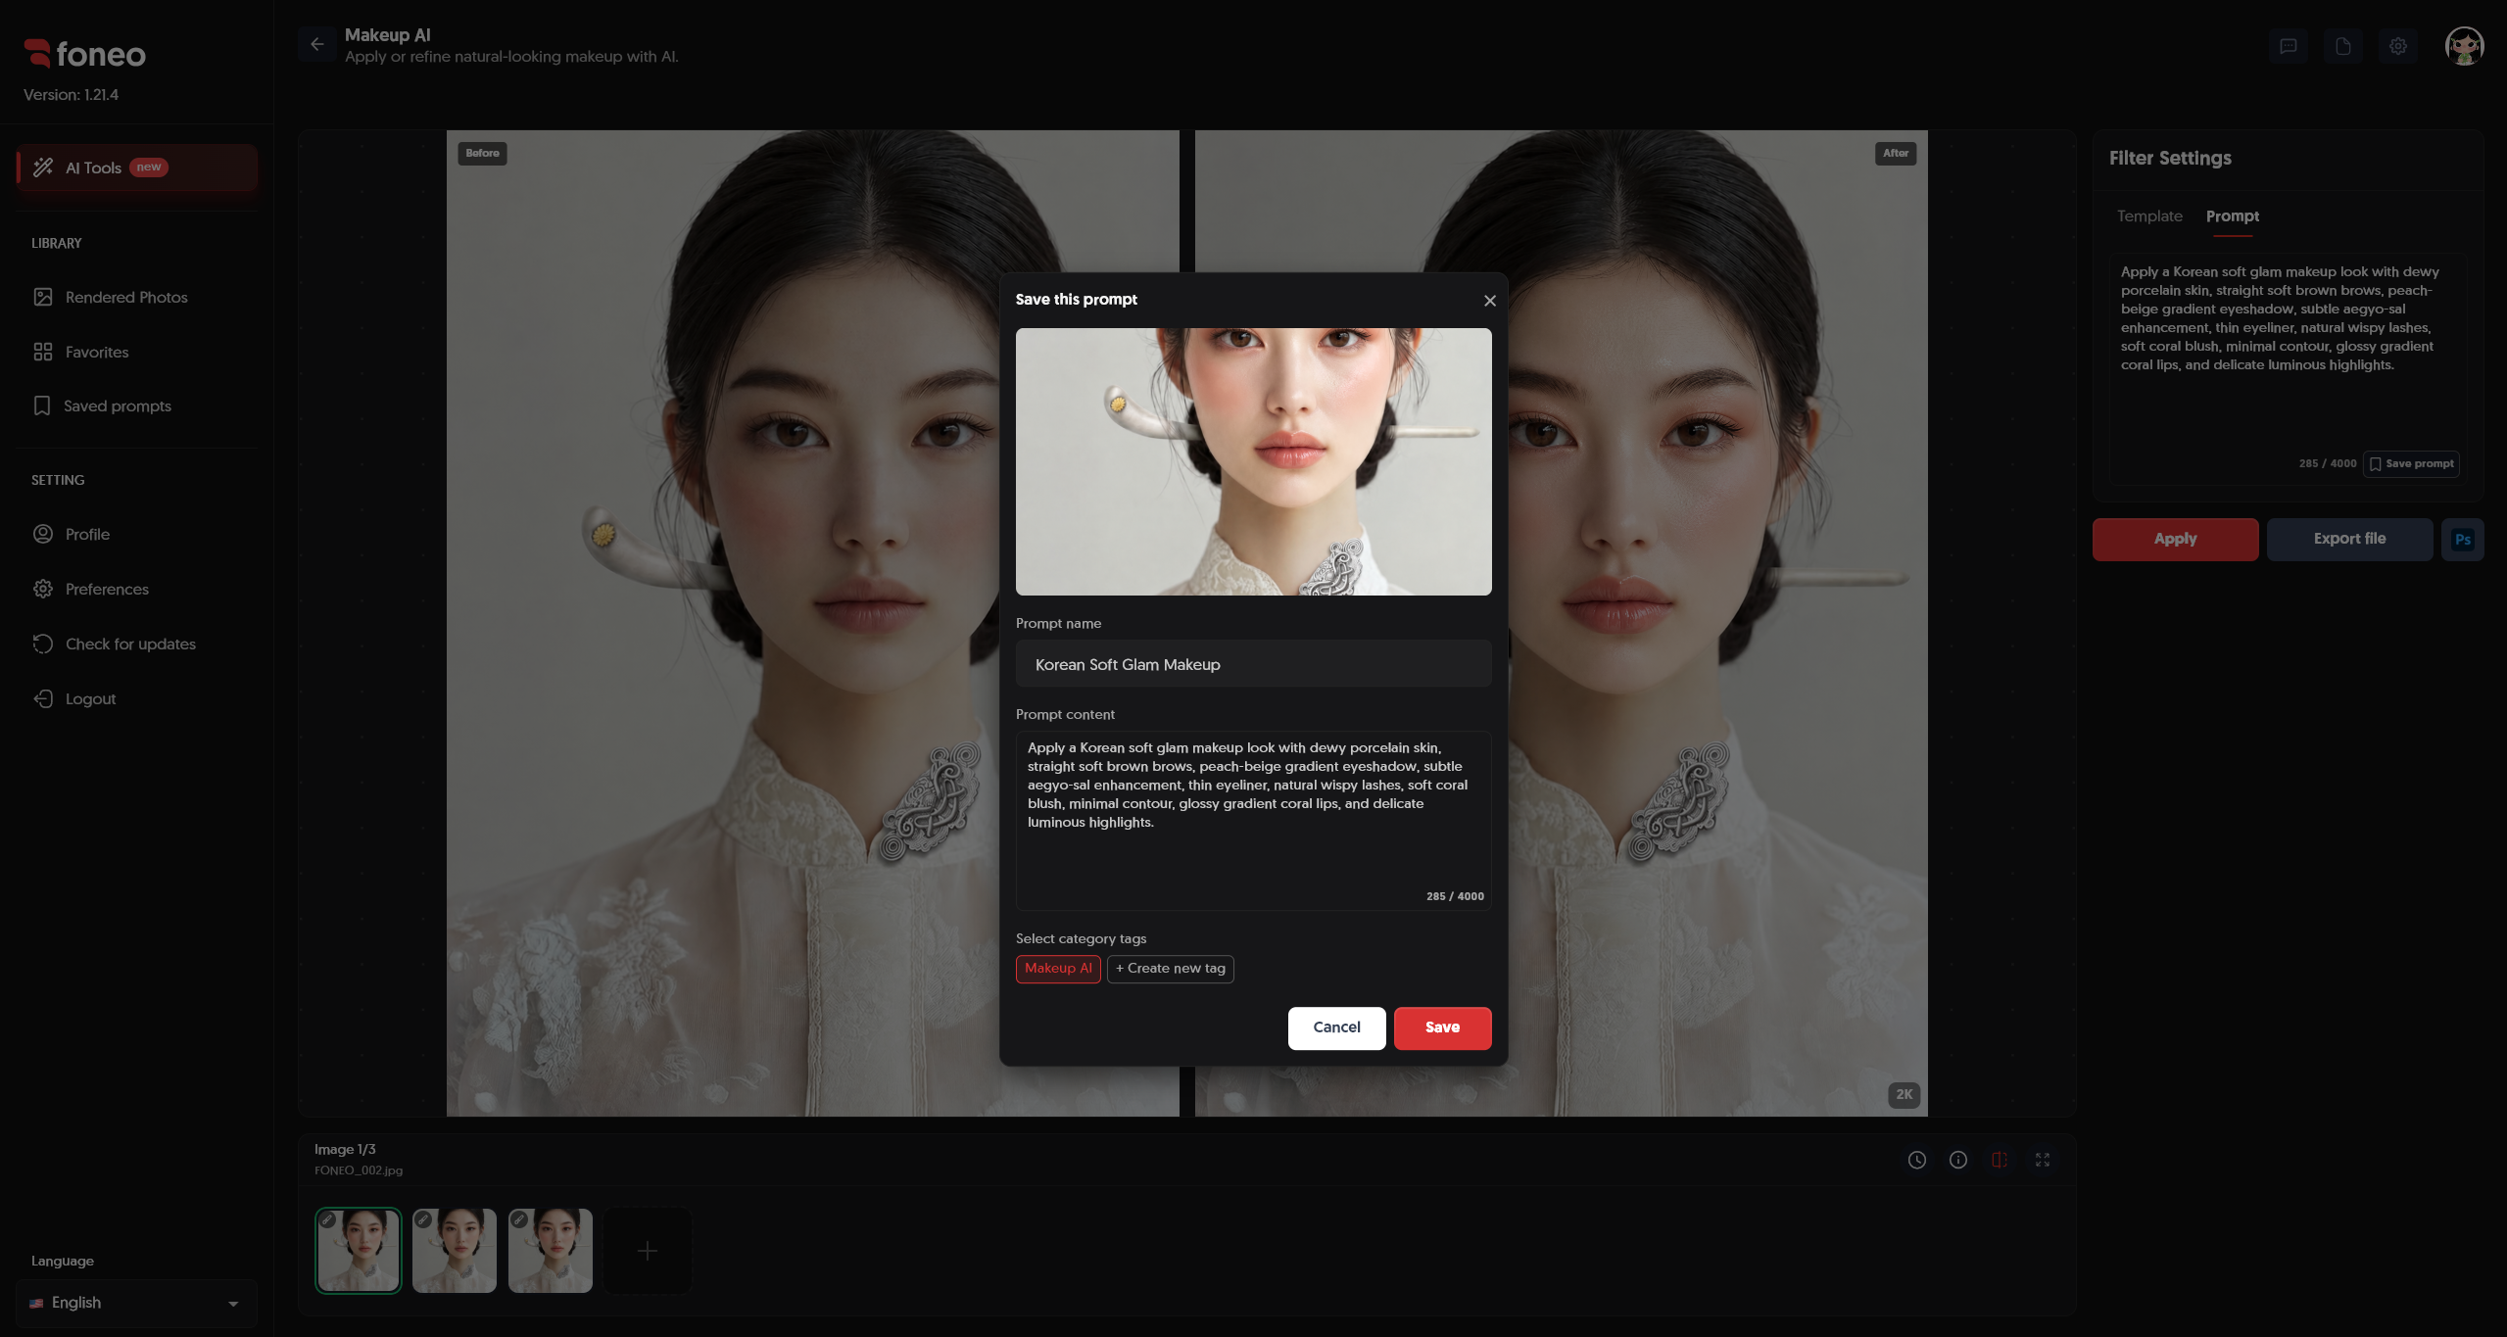Click Check for updates

coord(137,644)
